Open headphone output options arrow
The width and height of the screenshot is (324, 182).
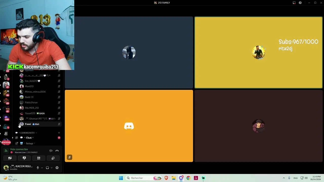click(x=52, y=168)
